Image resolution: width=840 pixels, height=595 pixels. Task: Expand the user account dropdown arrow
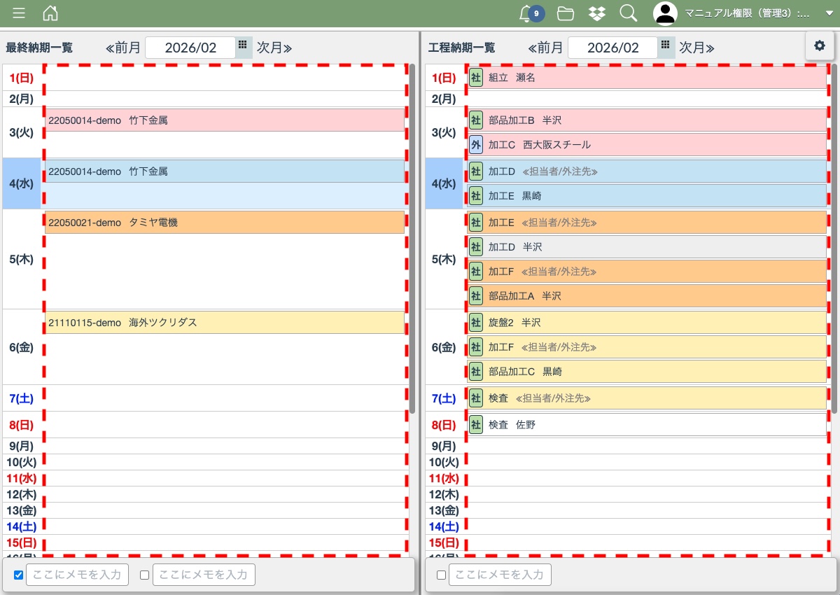(x=829, y=13)
